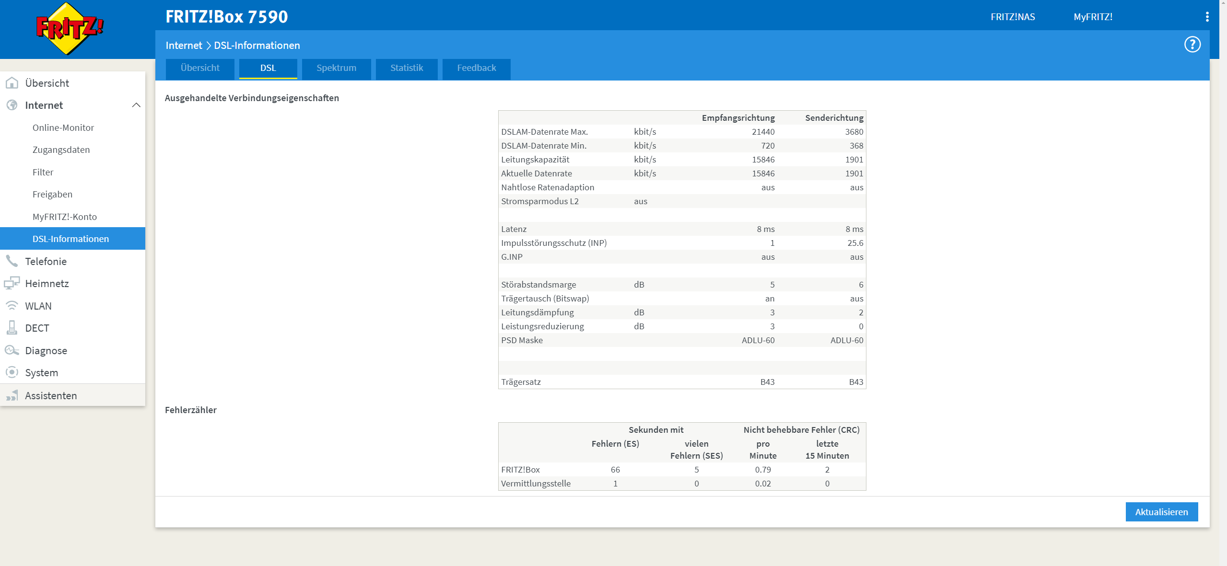Click the FRITZ!Box 7590 title
The image size is (1227, 566).
click(x=227, y=17)
